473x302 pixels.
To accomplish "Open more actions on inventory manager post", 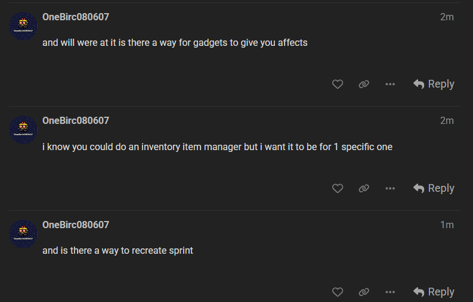I will click(390, 188).
